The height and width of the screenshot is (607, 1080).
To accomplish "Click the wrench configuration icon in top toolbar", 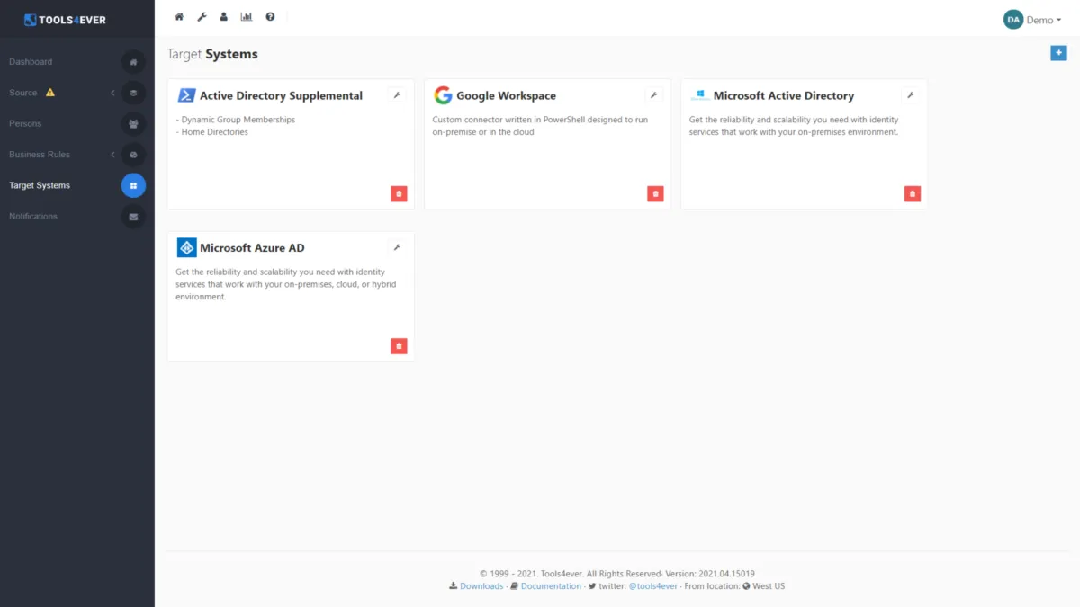I will pos(202,16).
